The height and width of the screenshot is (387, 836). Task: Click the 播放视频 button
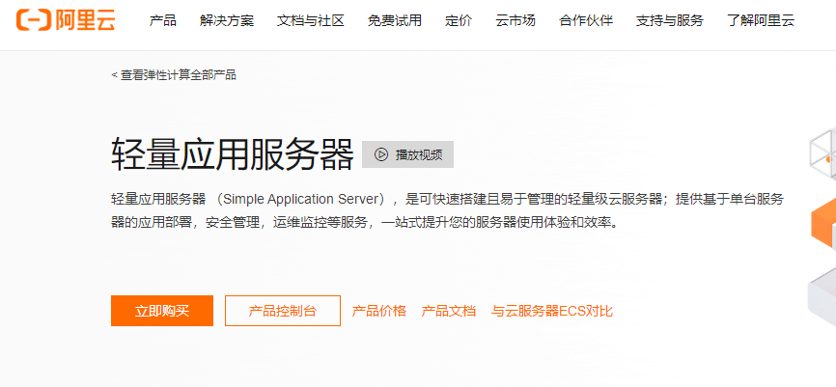(408, 154)
